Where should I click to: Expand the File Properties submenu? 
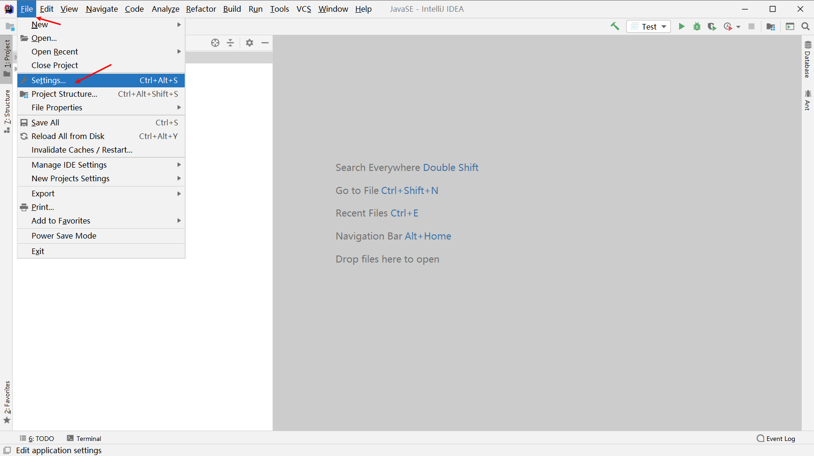pyautogui.click(x=101, y=108)
